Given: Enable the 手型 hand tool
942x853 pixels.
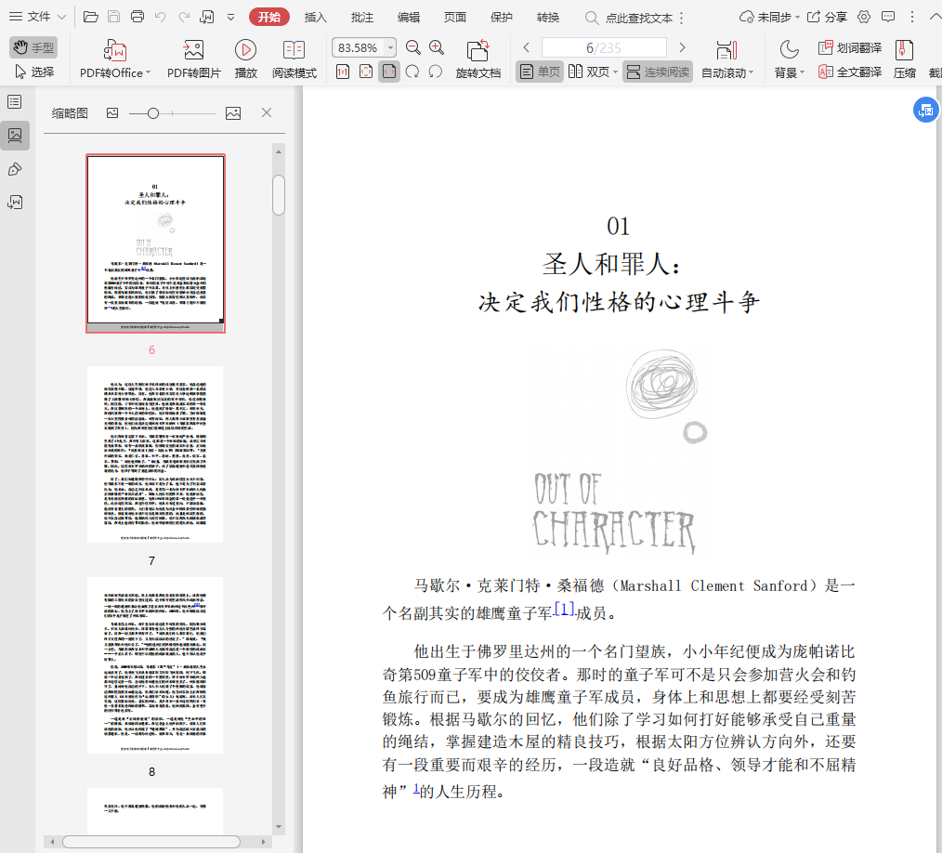Looking at the screenshot, I should [33, 46].
